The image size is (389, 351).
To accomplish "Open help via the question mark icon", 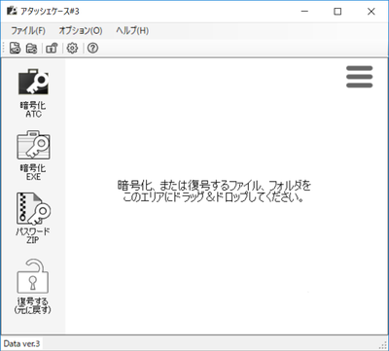I will 92,49.
